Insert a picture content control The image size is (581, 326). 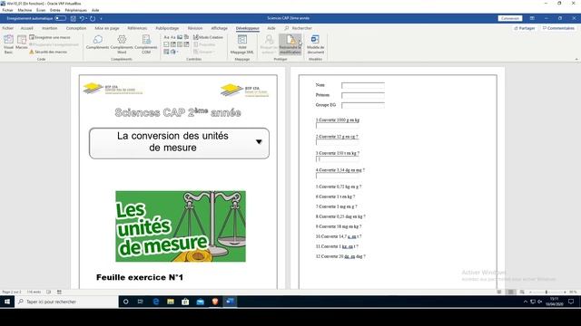[x=180, y=37]
